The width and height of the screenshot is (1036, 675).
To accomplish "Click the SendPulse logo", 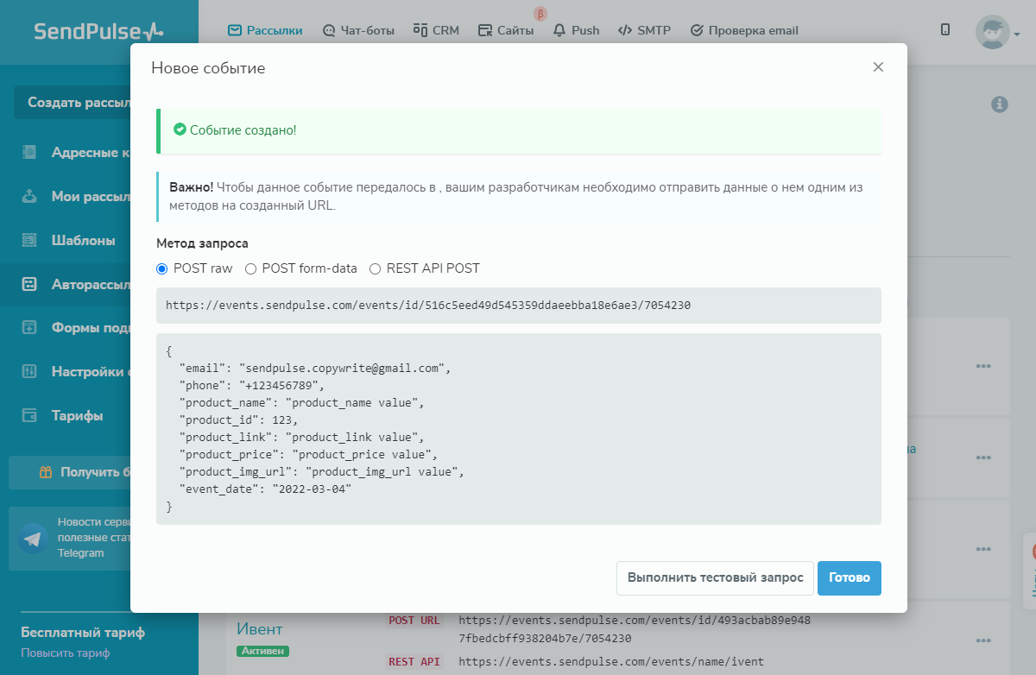I will [98, 31].
